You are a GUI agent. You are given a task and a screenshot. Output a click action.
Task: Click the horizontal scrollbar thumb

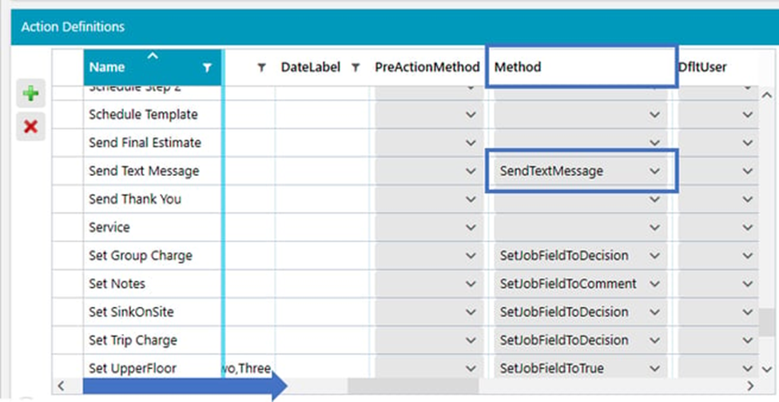click(x=413, y=385)
